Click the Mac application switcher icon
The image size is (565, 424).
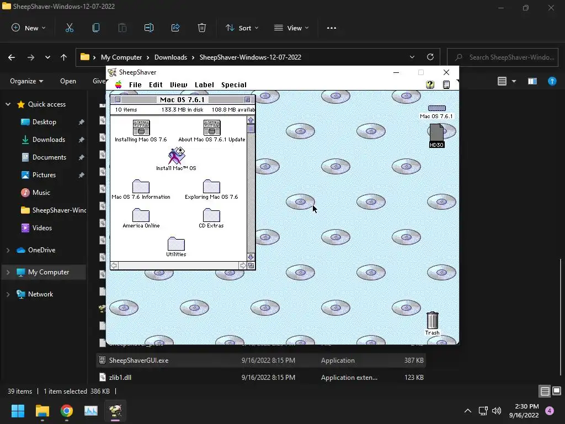[446, 84]
